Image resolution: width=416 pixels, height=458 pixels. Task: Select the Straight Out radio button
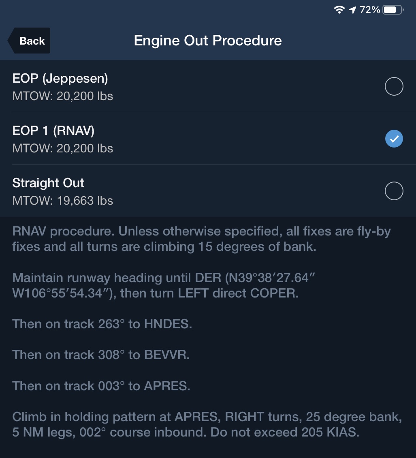click(394, 191)
